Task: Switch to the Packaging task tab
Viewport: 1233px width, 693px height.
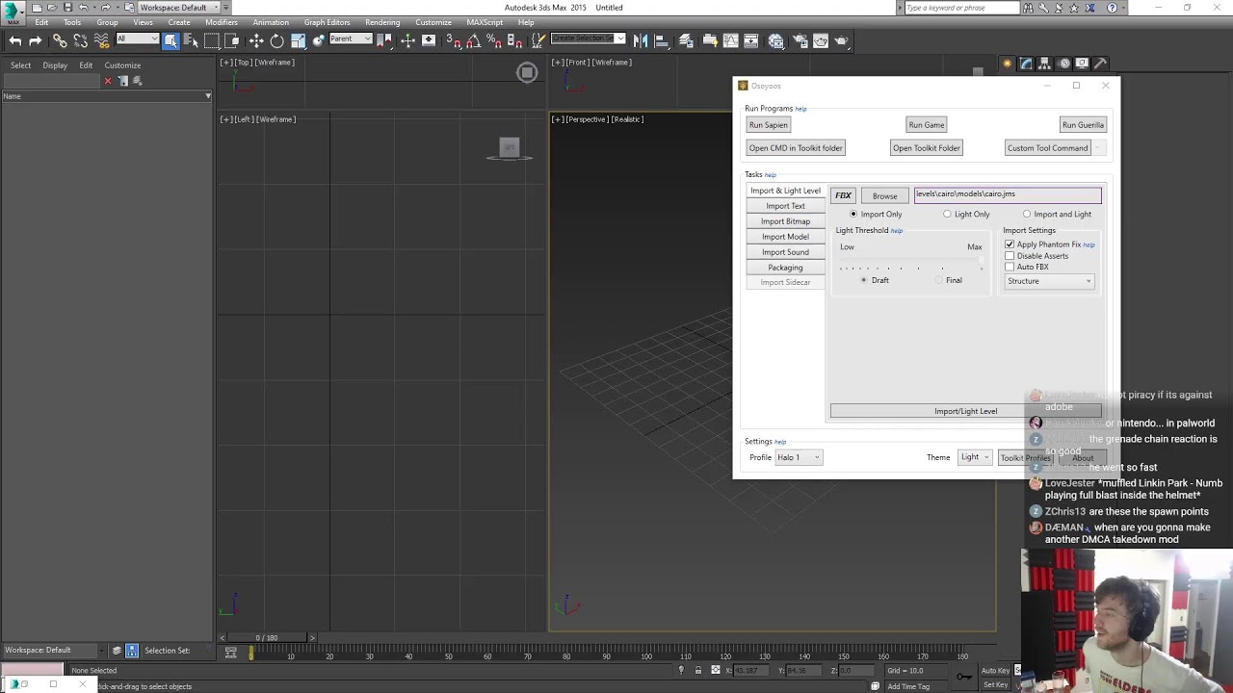Action: (785, 268)
